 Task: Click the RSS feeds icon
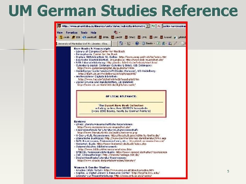(x=129, y=44)
